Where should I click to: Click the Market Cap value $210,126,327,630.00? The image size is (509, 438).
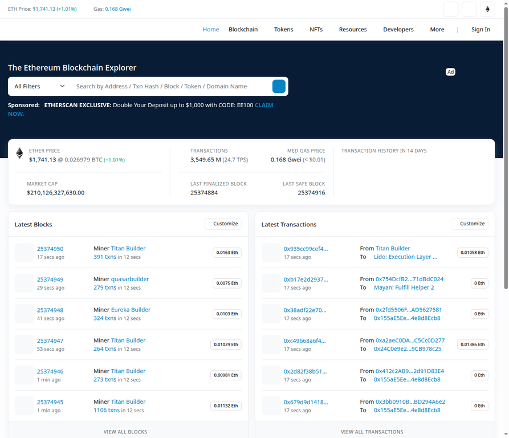click(55, 193)
